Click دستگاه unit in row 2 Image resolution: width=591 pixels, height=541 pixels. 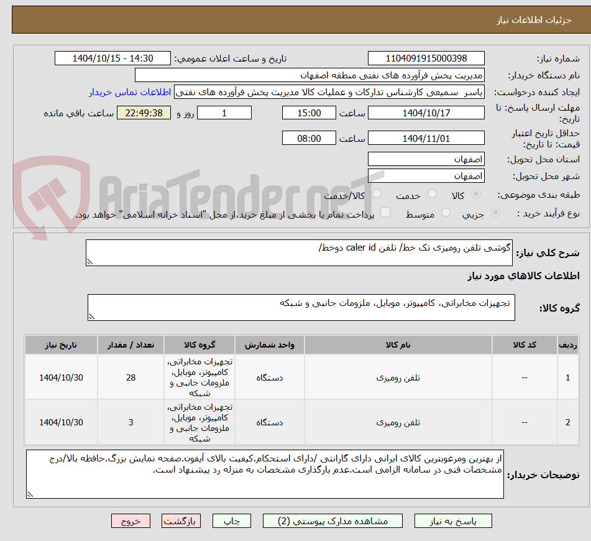coord(270,422)
